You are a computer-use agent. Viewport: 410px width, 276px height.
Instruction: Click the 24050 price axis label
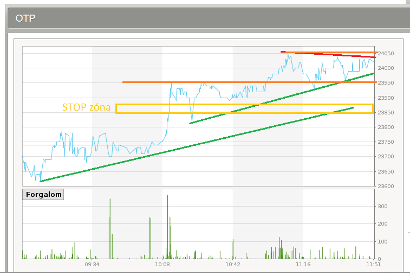point(386,54)
